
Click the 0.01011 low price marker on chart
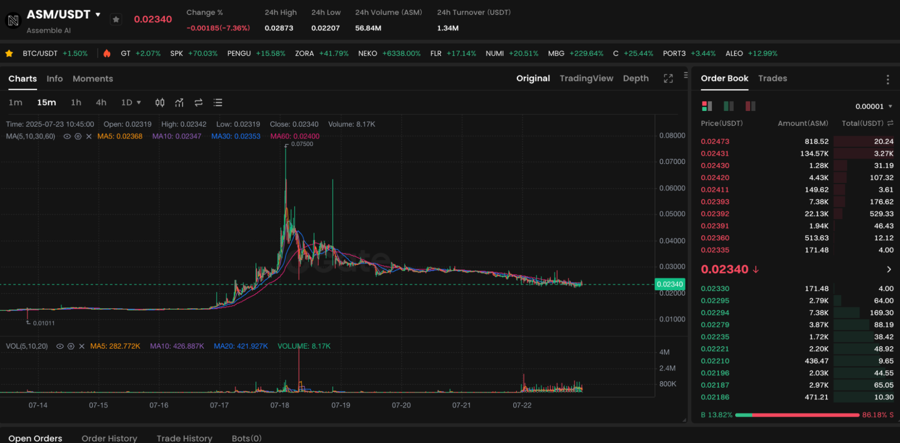pyautogui.click(x=44, y=323)
